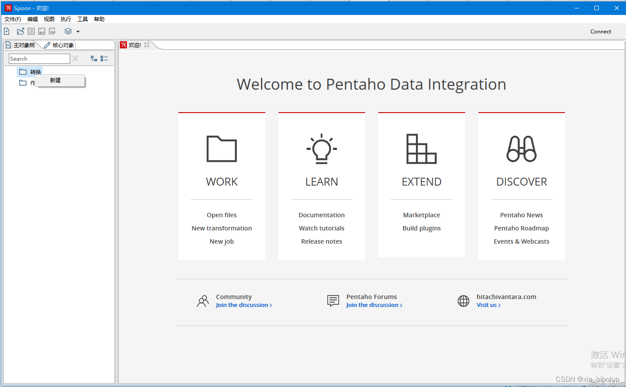
Task: Click the Save As toolbar icon
Action: (x=52, y=31)
